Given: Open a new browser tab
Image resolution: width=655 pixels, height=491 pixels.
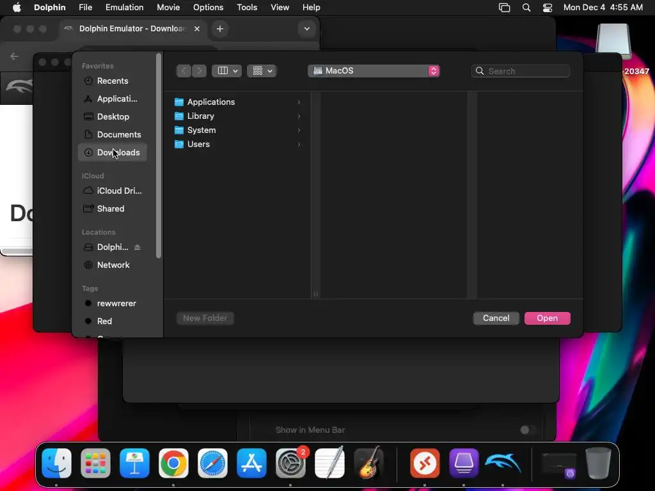Looking at the screenshot, I should click(220, 29).
